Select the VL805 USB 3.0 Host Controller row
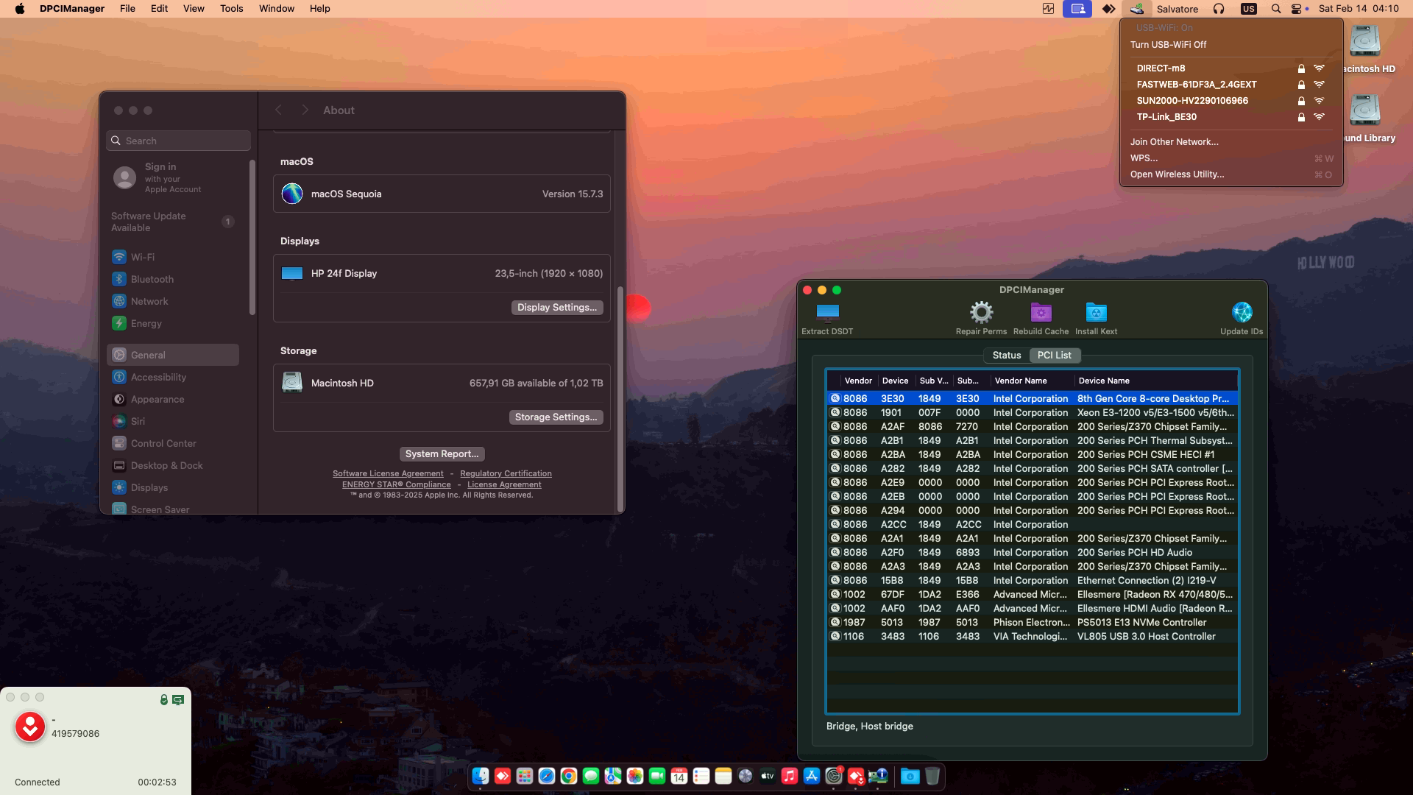The width and height of the screenshot is (1413, 795). pyautogui.click(x=1032, y=637)
